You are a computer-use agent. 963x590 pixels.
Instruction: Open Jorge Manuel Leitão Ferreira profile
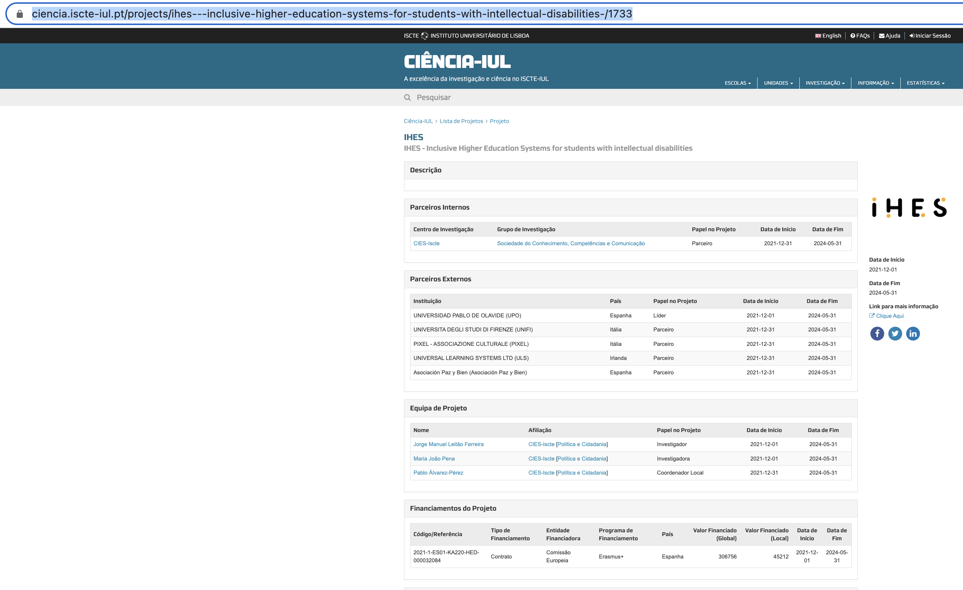tap(448, 444)
